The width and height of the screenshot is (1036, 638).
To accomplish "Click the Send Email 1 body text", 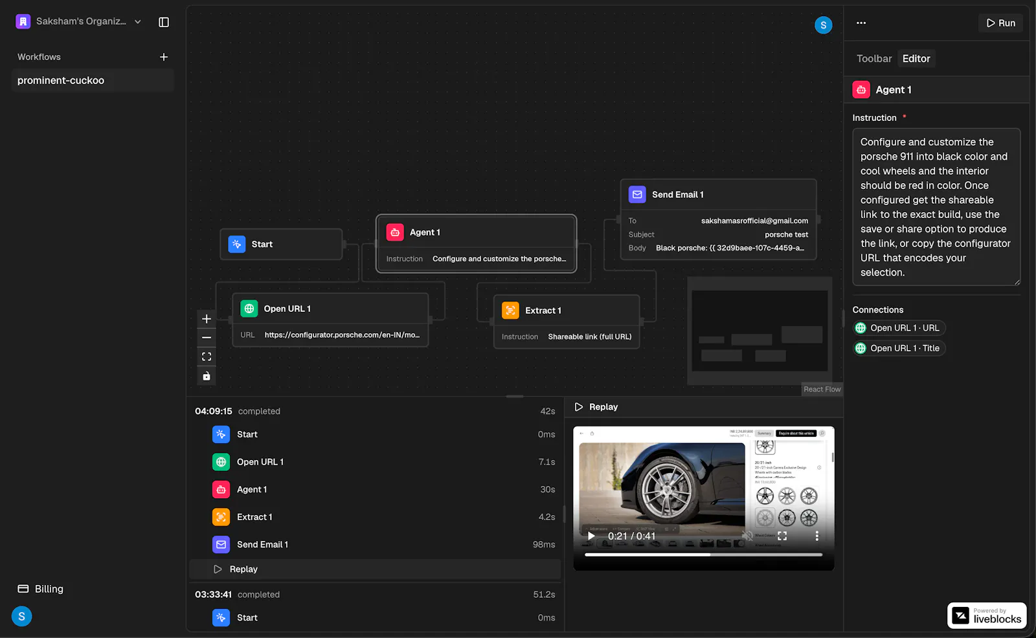I will point(730,248).
